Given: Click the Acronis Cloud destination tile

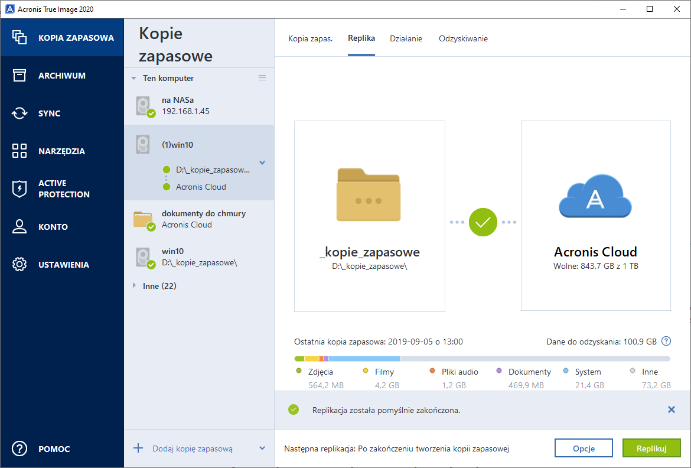Looking at the screenshot, I should coord(595,216).
